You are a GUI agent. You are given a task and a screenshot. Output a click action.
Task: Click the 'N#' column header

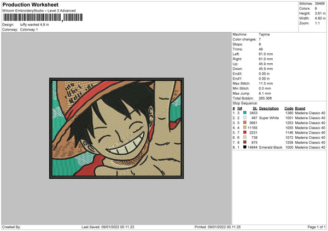pos(239,108)
